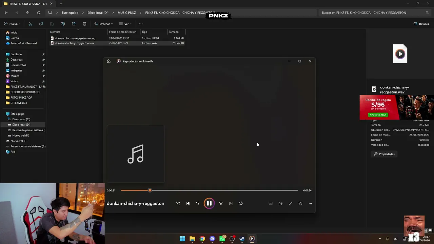
Task: Skip forward 30 seconds in the song
Action: 221,203
